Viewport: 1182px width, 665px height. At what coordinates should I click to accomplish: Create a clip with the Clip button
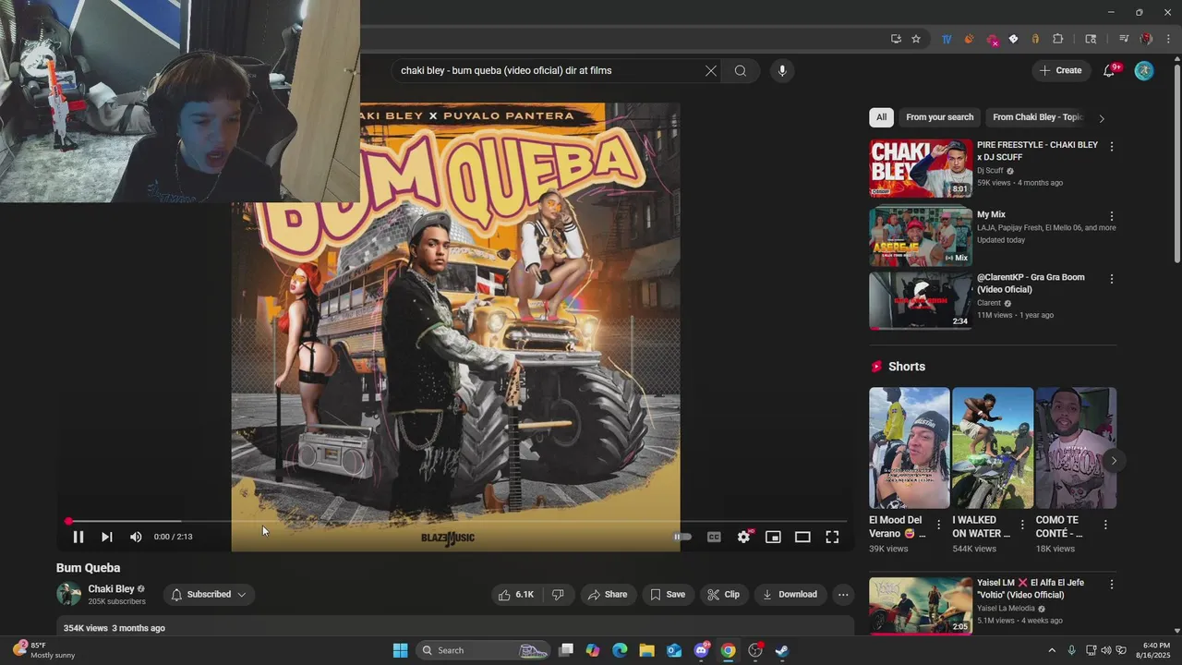click(723, 595)
